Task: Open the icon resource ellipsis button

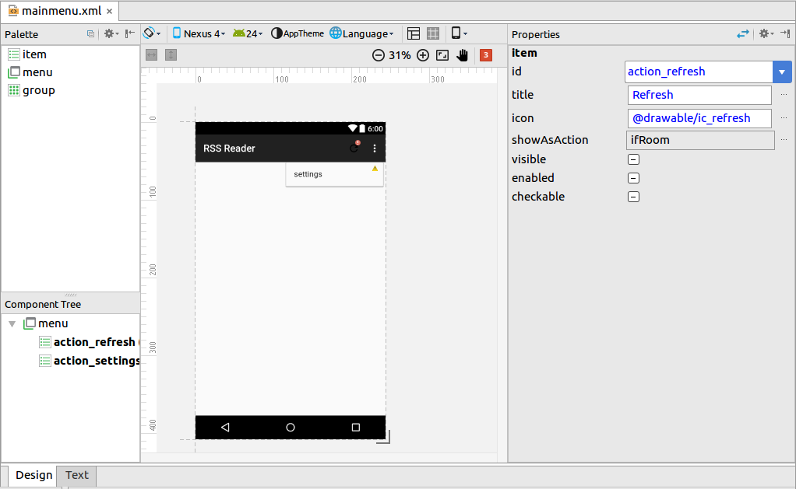Action: point(784,118)
